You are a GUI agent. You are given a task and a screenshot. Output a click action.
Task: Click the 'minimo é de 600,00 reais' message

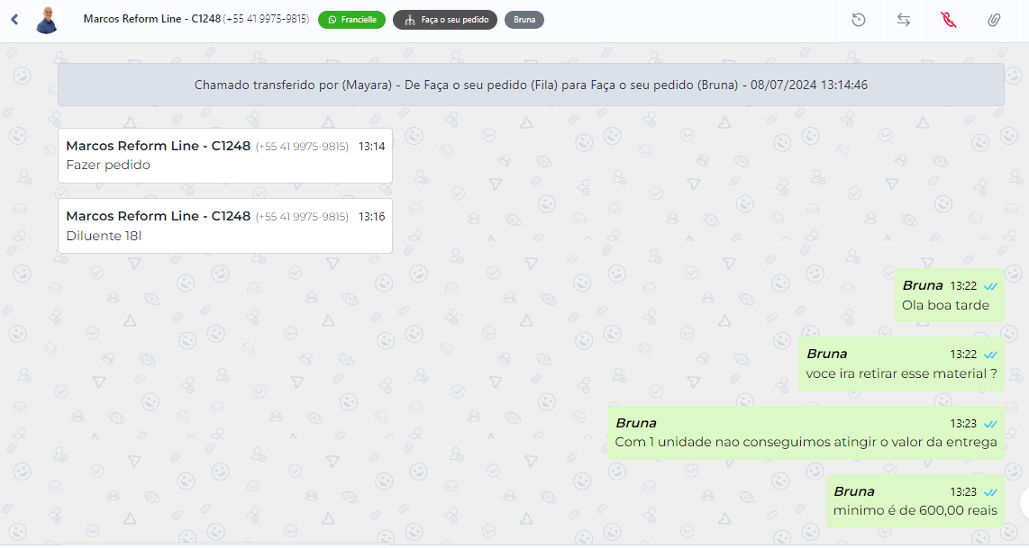click(915, 510)
